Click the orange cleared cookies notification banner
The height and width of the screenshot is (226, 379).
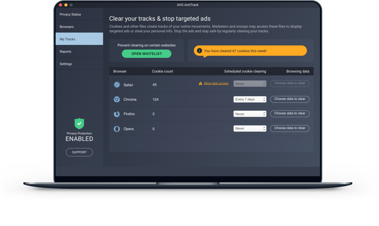click(x=250, y=51)
